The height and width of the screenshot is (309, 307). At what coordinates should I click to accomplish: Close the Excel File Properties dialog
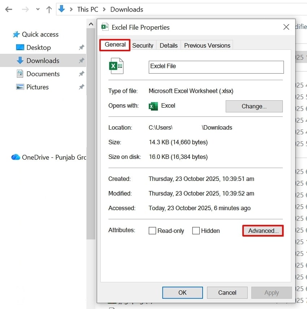(x=286, y=27)
